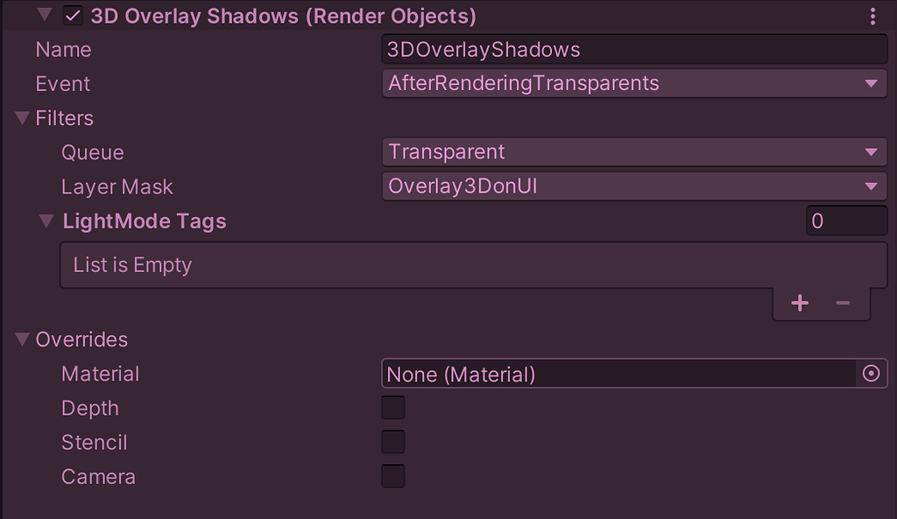Enable the Stencil override checkbox

coord(393,442)
